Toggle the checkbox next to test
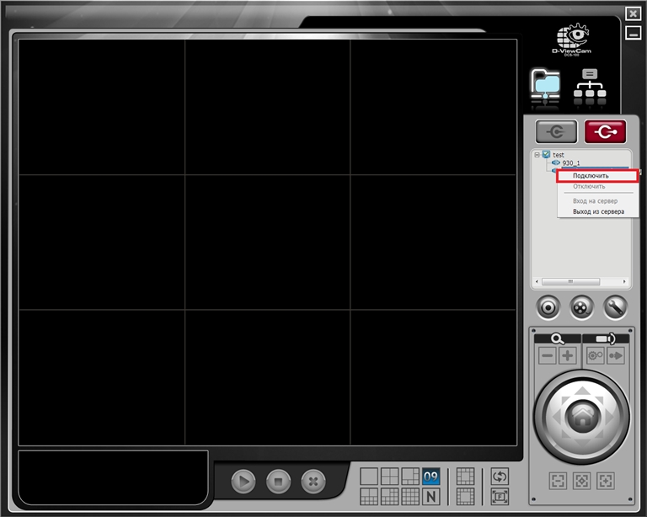647x517 pixels. (x=546, y=155)
